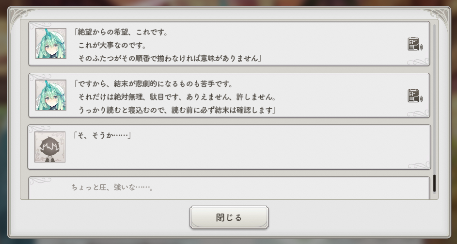Select the gray protagonist silhouette avatar
Image resolution: width=457 pixels, height=244 pixels.
[x=50, y=147]
